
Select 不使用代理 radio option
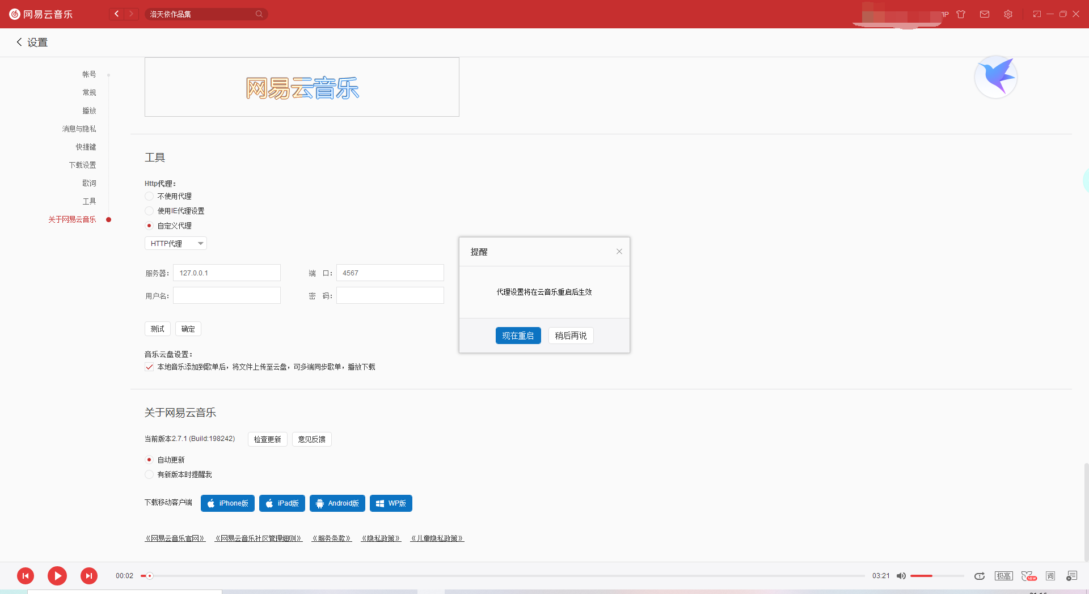tap(149, 196)
